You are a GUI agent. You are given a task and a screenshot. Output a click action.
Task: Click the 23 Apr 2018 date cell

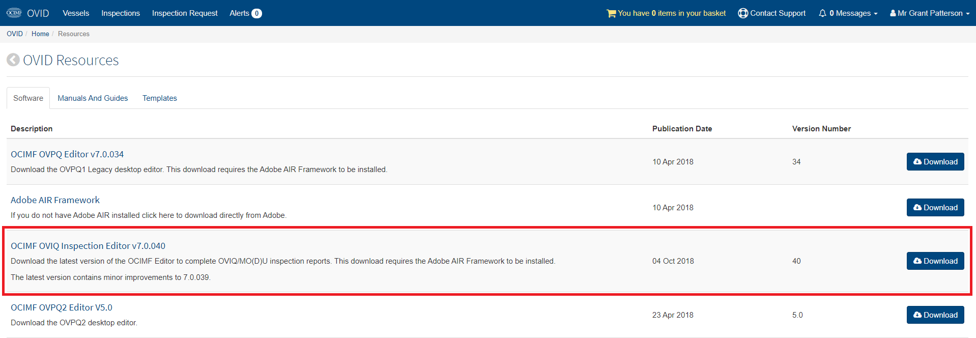point(673,315)
